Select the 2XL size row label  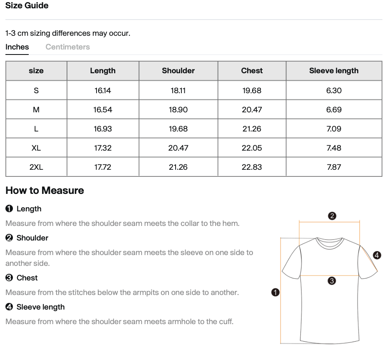pos(36,167)
